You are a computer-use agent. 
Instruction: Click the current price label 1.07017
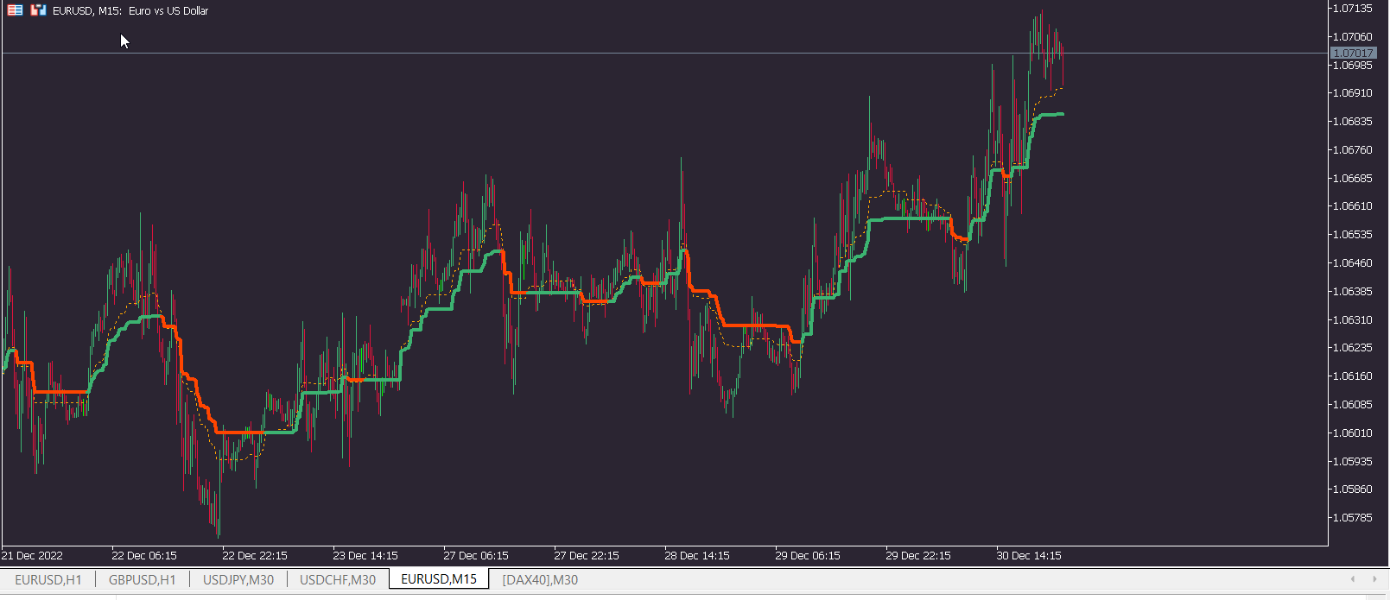[x=1353, y=54]
